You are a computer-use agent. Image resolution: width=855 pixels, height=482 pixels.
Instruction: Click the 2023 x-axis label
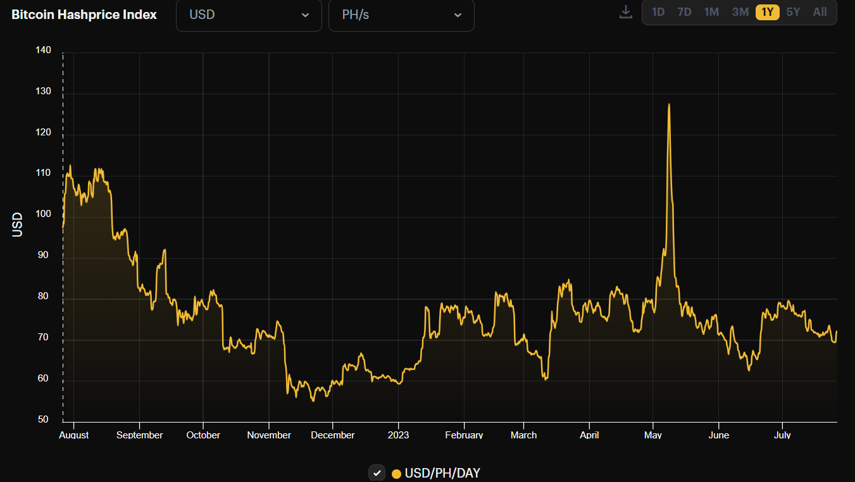pos(398,435)
